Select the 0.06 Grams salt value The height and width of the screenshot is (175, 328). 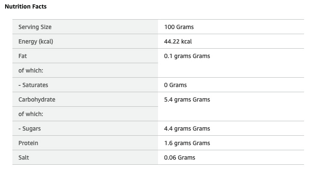179,157
